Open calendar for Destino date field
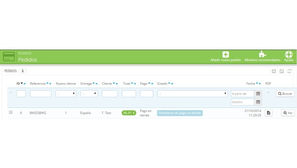This screenshot has height=168, width=297. click(258, 102)
